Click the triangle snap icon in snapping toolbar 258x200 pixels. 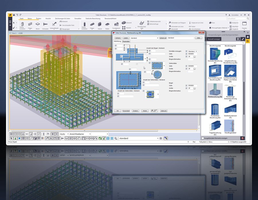pyautogui.click(x=23, y=134)
